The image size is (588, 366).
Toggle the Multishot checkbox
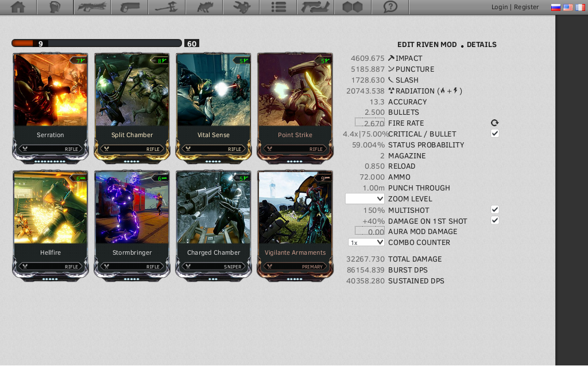coord(494,209)
